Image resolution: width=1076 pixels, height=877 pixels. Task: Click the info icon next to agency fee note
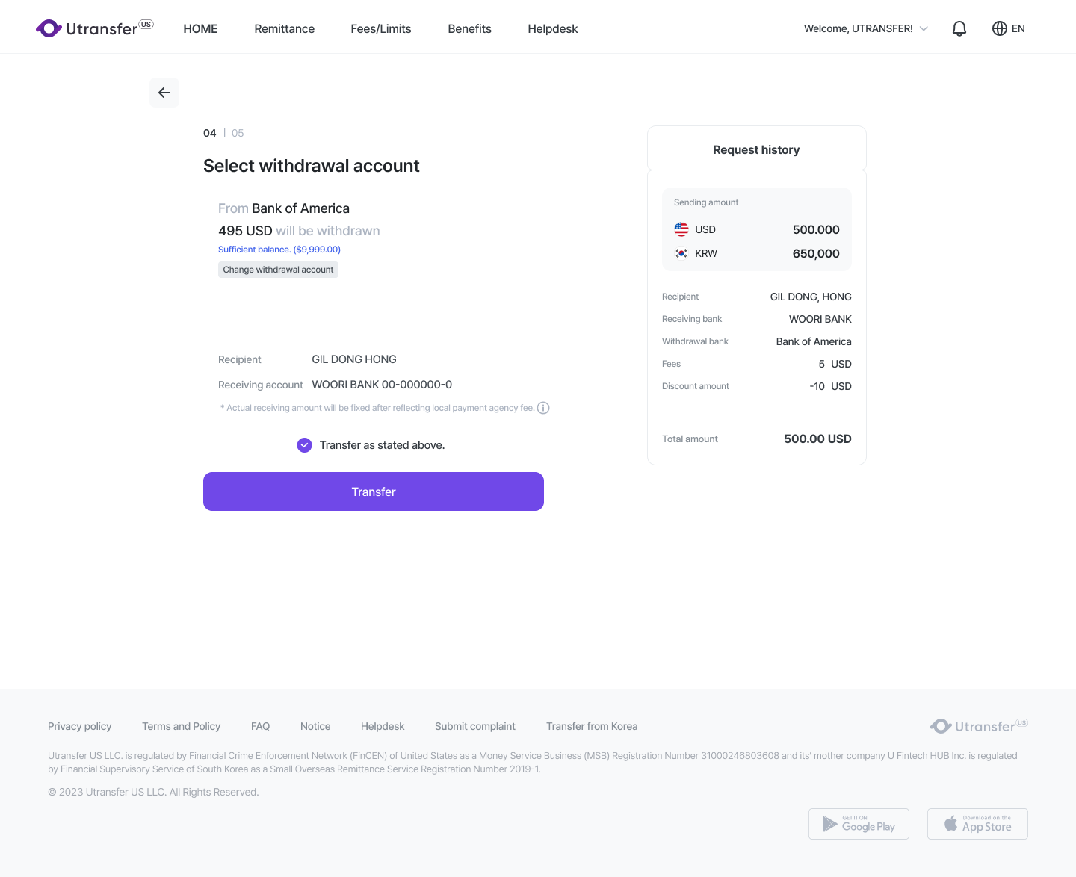click(x=543, y=408)
